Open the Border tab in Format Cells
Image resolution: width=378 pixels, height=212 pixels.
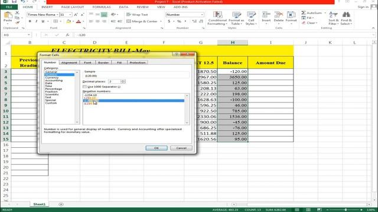point(103,63)
